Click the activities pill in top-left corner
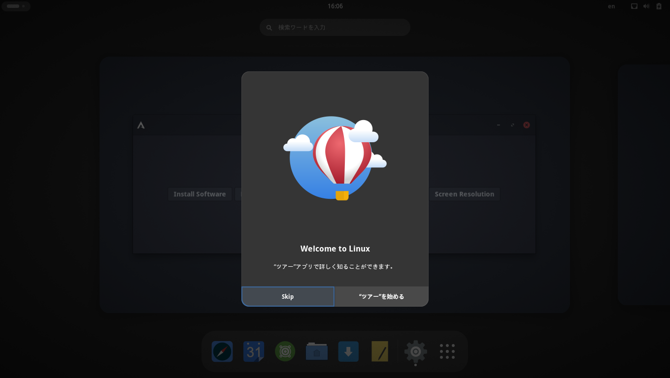Image resolution: width=670 pixels, height=378 pixels. 16,6
